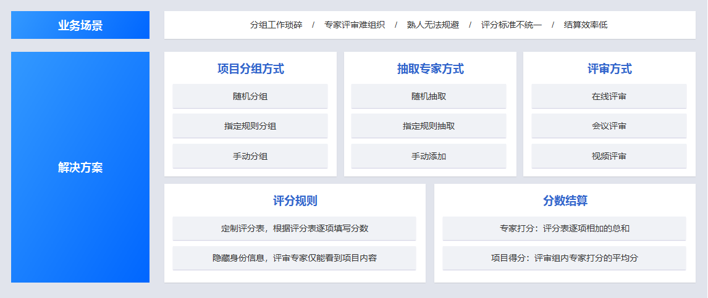The width and height of the screenshot is (708, 298).
Task: Choose 会议评审 review mode
Action: coord(609,126)
